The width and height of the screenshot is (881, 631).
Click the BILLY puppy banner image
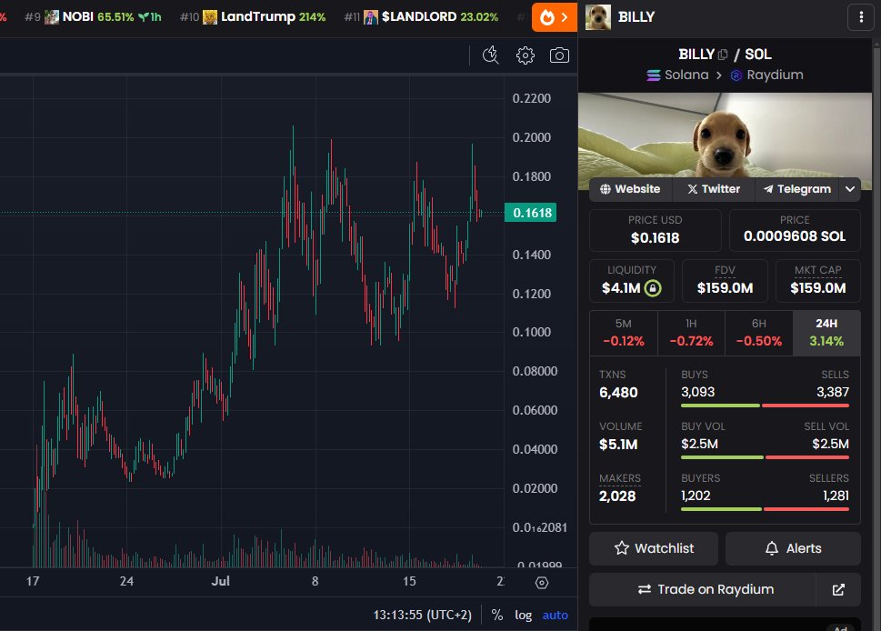[725, 135]
